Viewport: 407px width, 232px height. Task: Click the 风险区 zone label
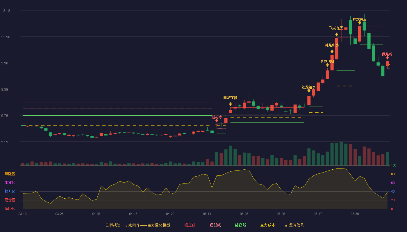(x=10, y=174)
